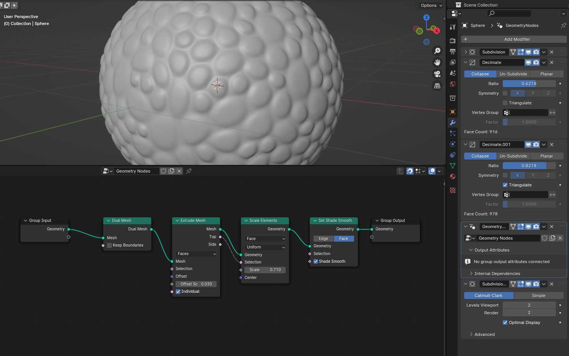Select Planar mode in Decimate modifier
569x356 pixels.
(547, 74)
